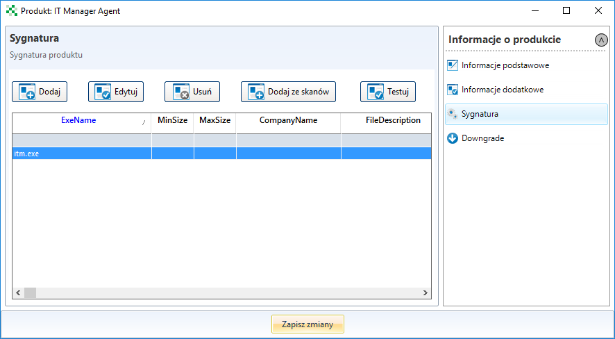Select the itm.exe row
Viewport: 615px width, 339px height.
pyautogui.click(x=221, y=154)
